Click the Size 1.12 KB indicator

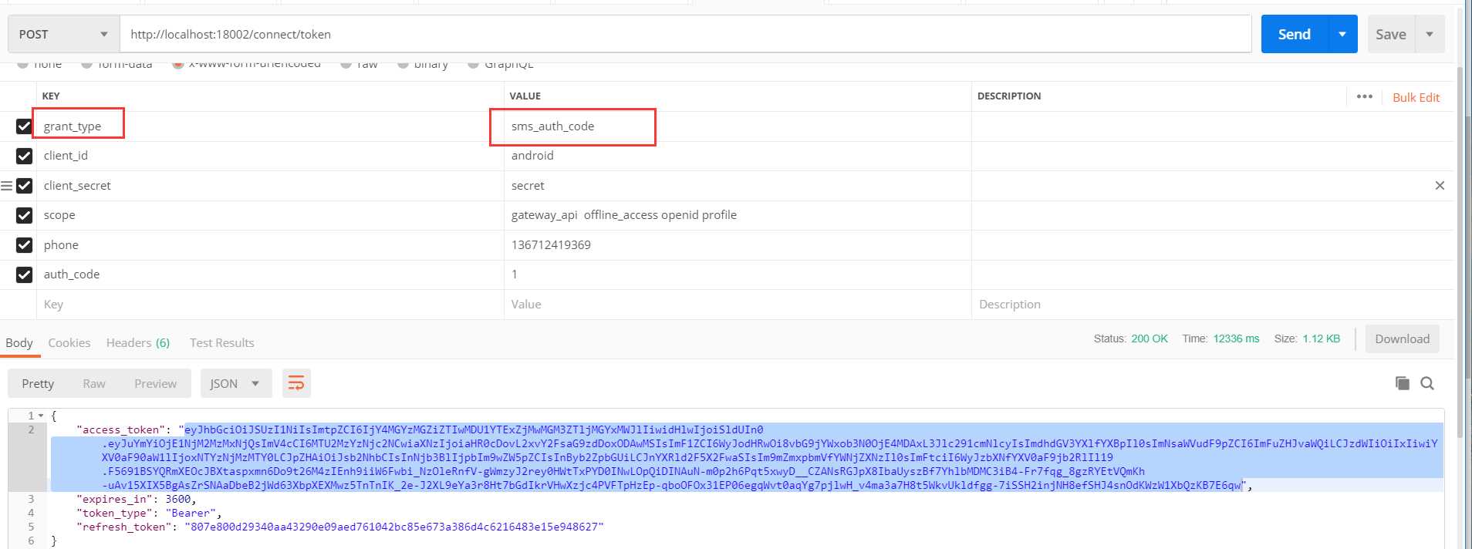1307,338
